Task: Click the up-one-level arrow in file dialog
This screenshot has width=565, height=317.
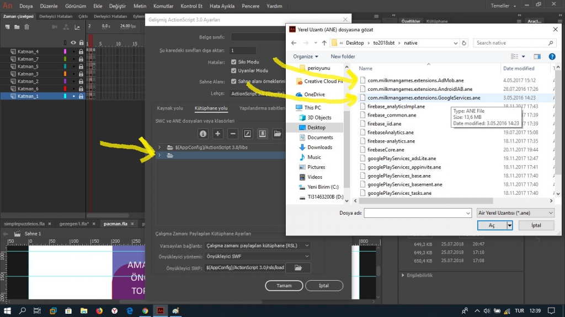Action: point(324,43)
